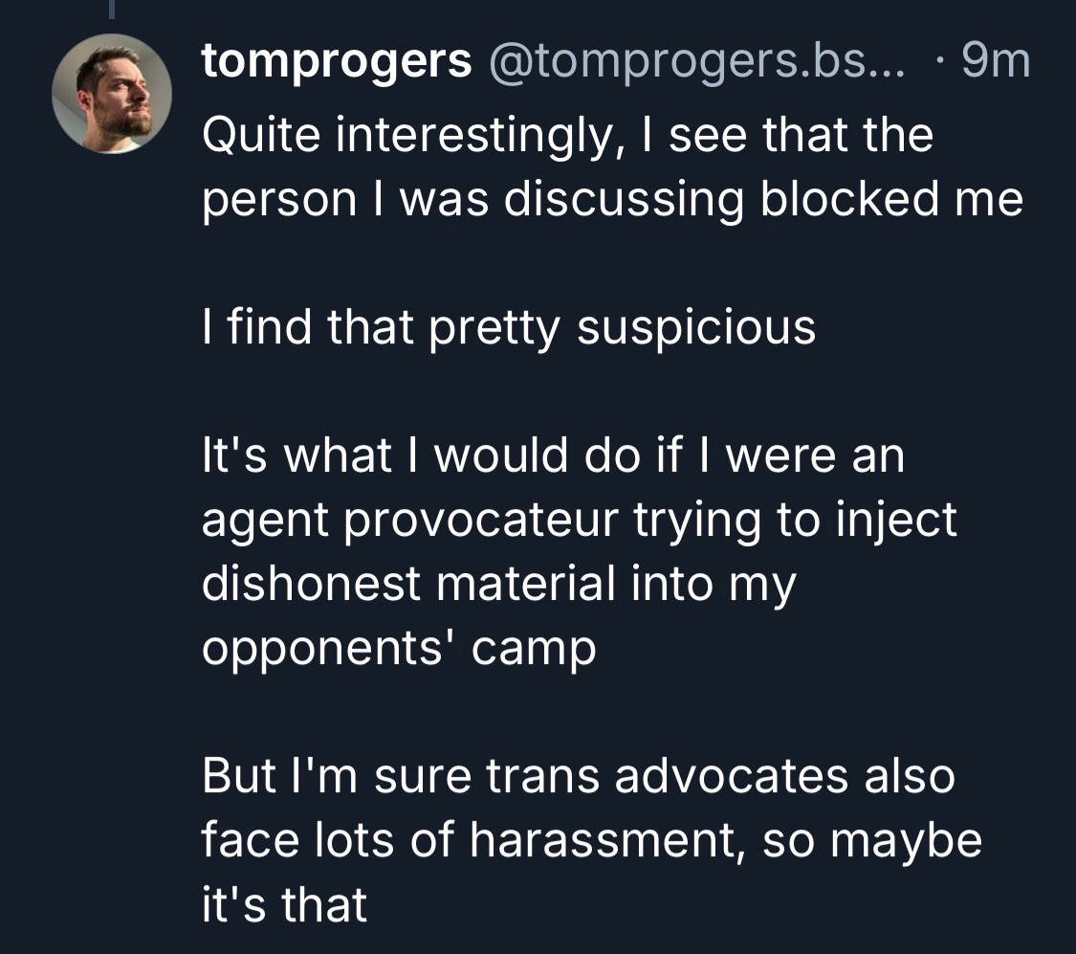
Task: Open tomprogers' profile avatar picture
Action: point(112,94)
